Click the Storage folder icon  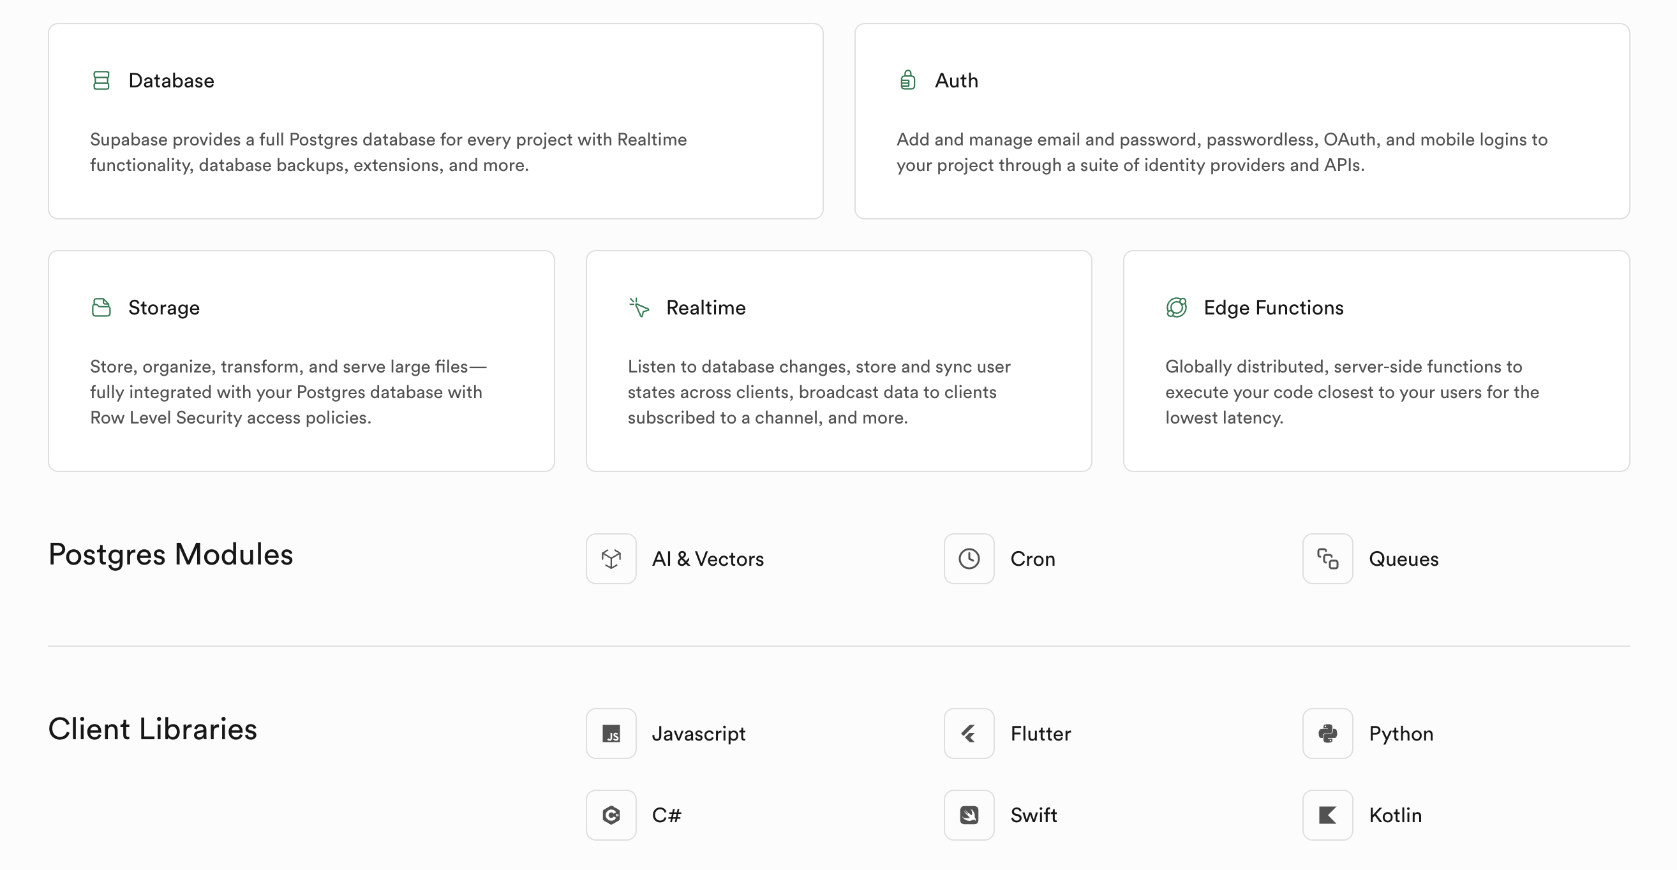click(x=101, y=307)
